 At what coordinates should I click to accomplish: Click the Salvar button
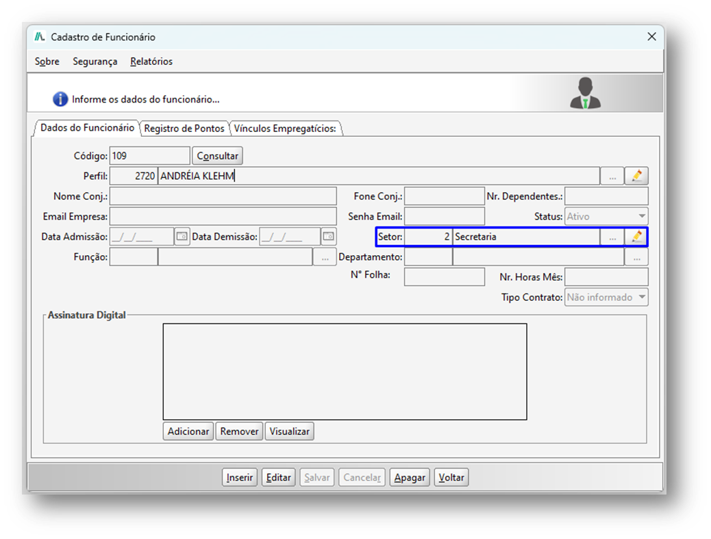pos(317,477)
